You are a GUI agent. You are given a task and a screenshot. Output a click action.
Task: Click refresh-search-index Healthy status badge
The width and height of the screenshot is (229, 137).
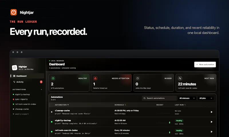click(x=179, y=131)
